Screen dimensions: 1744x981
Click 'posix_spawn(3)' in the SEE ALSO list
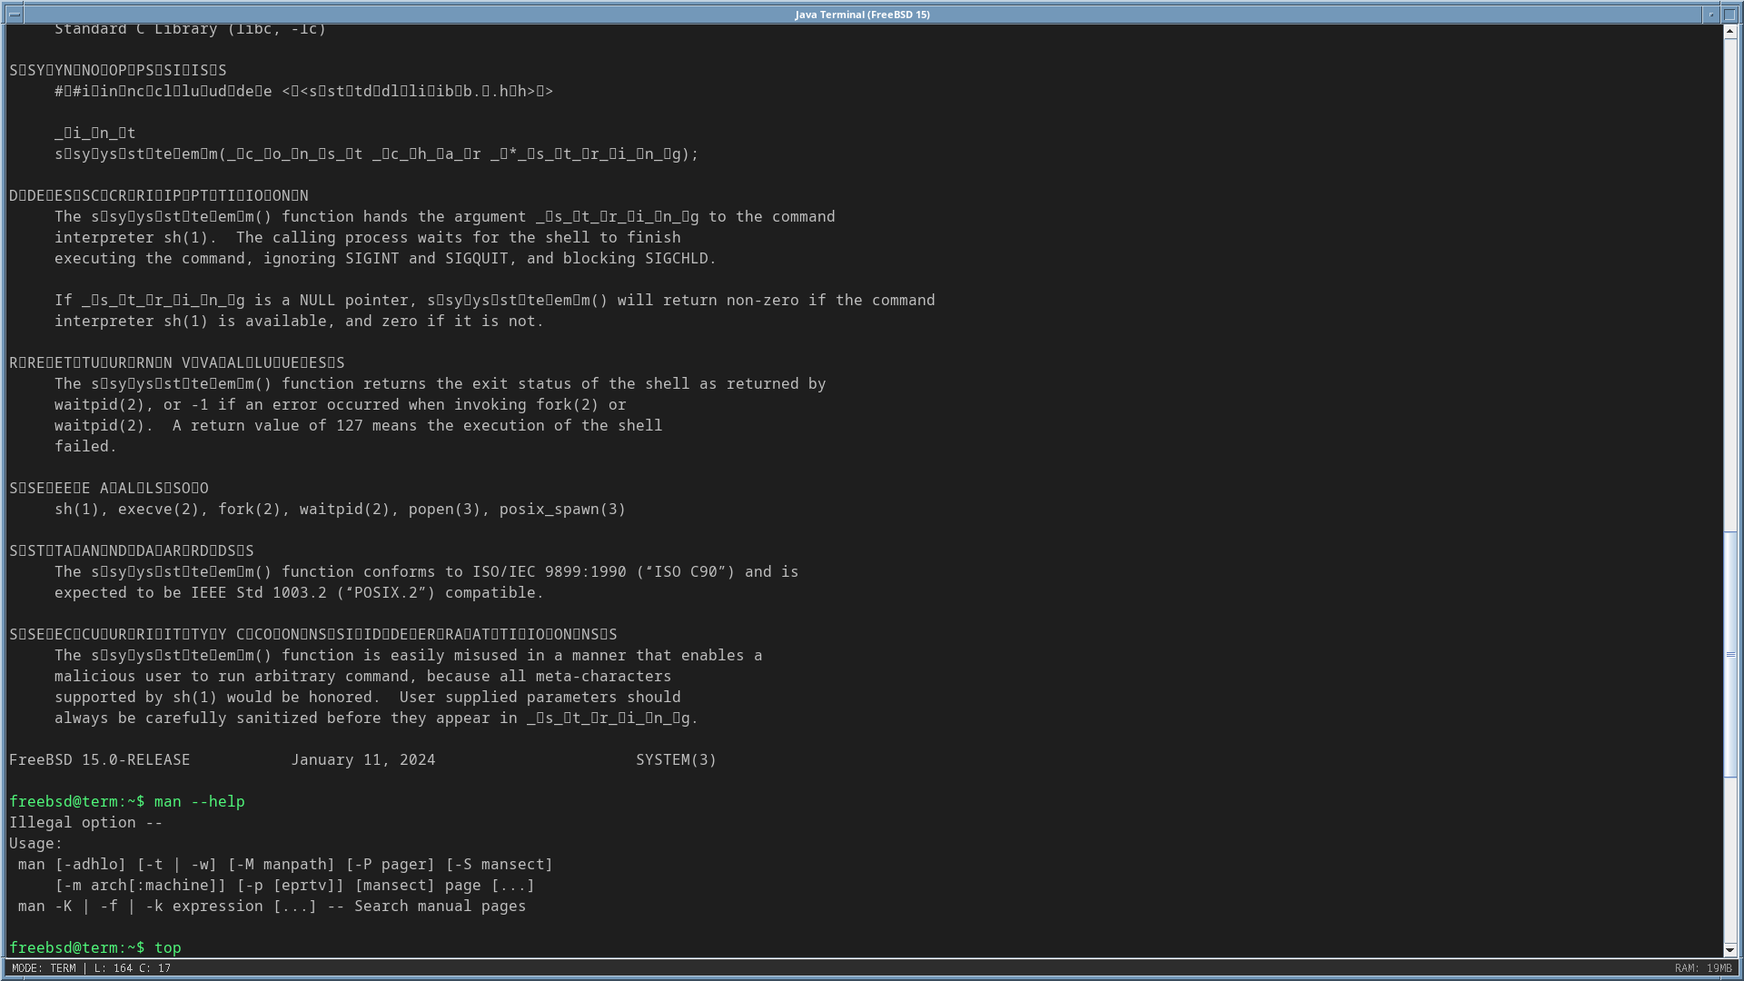[x=562, y=509]
